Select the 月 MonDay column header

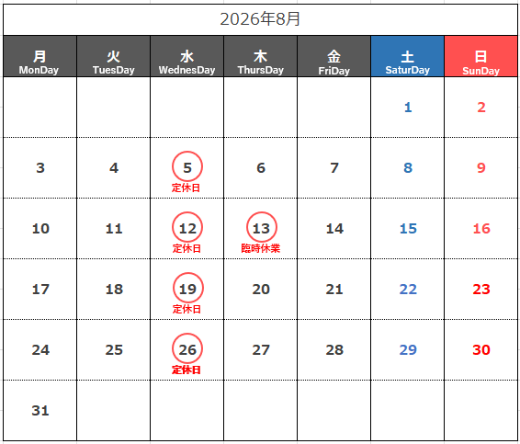tap(40, 56)
